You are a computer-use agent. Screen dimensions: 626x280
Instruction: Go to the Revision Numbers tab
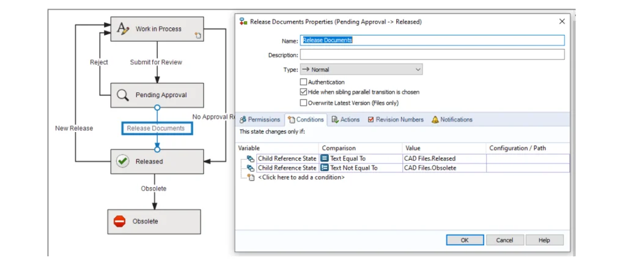point(396,120)
